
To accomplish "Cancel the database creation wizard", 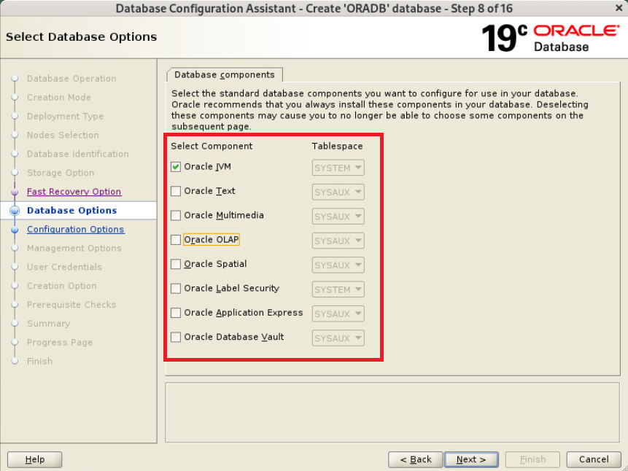I will pos(594,459).
